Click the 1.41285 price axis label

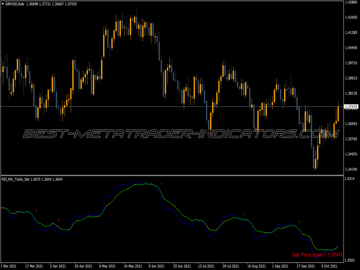pos(351,33)
